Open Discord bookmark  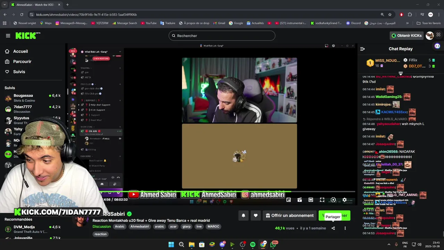pos(353,23)
